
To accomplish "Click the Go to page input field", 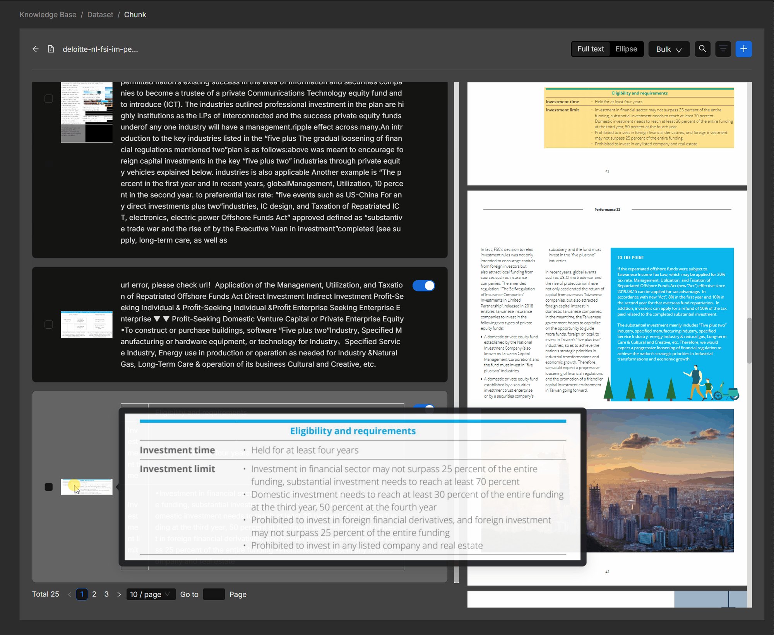I will (214, 594).
